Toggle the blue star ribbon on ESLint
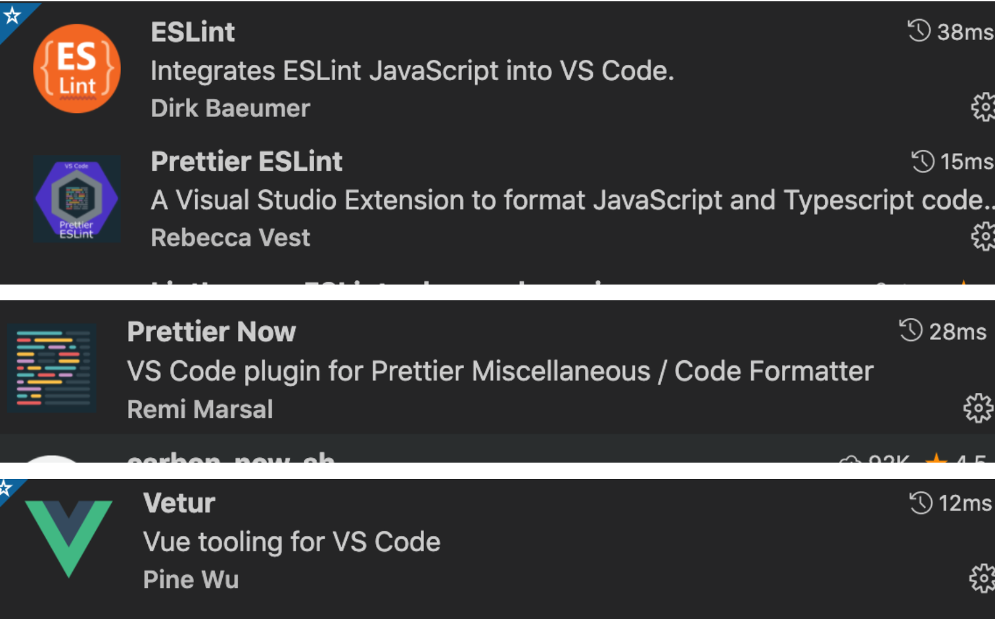The image size is (995, 619). tap(11, 14)
